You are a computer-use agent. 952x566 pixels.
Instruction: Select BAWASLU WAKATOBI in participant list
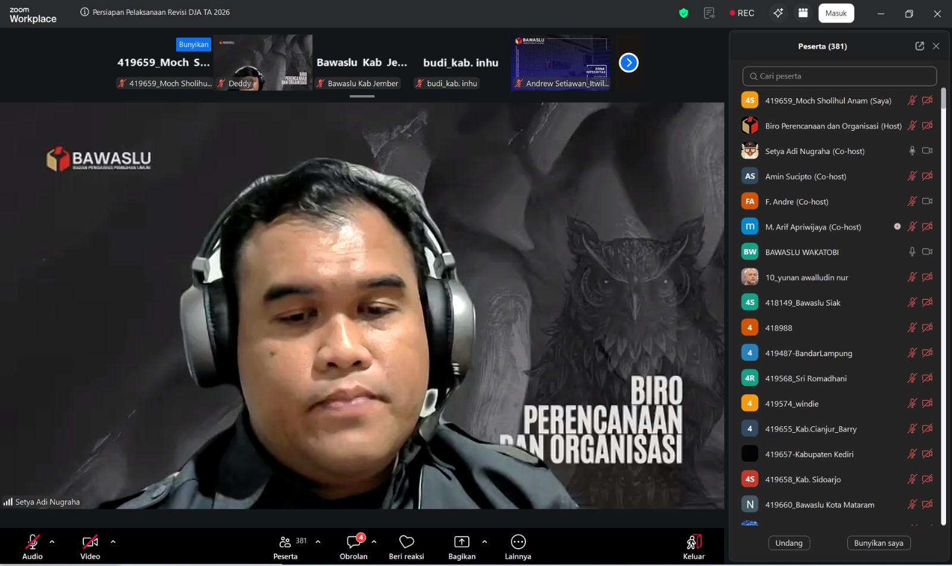801,252
